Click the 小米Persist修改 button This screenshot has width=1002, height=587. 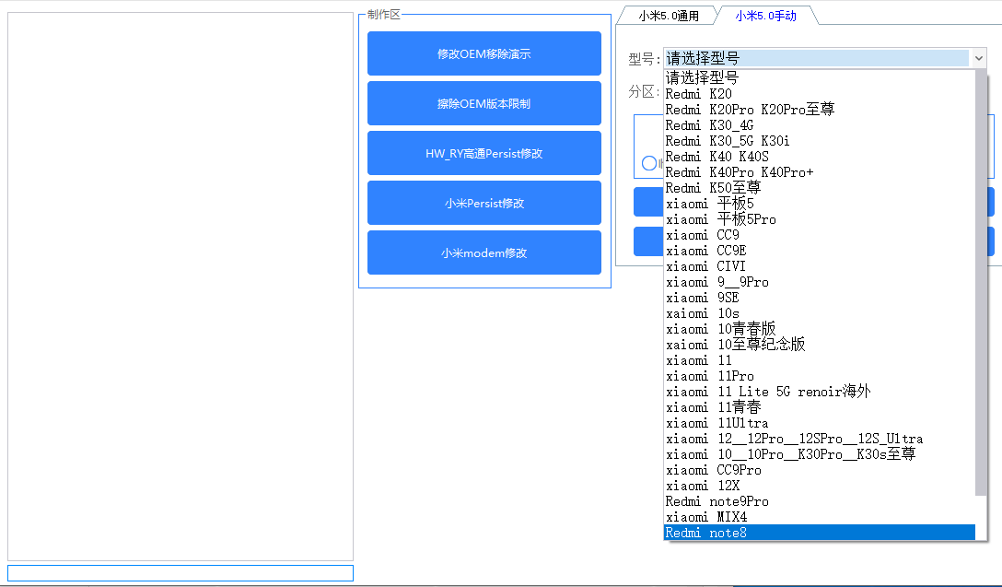click(484, 204)
